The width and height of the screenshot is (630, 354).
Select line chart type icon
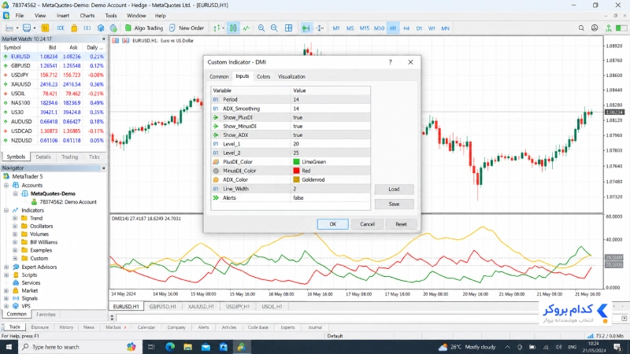tap(246, 28)
